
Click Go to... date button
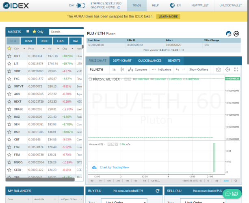pos(156,181)
